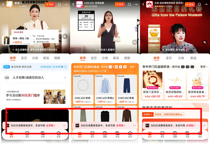Viewport: 210px width, 144px height.
Task: Expand 进直播间 参与抽奖 in Palace Museum shop
Action: pyautogui.click(x=175, y=50)
